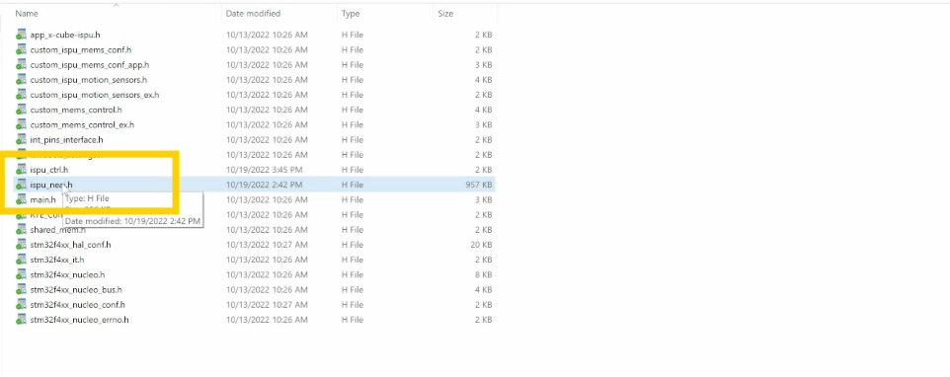Screen dimensions: 950x377
Task: Select the file name stm32f4xx_nucleo.h
Action: click(68, 274)
